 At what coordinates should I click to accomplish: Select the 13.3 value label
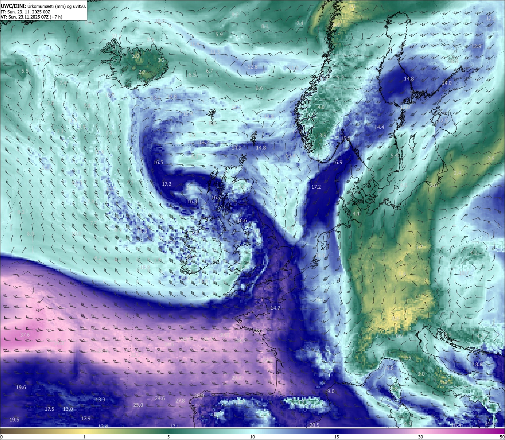[100, 400]
